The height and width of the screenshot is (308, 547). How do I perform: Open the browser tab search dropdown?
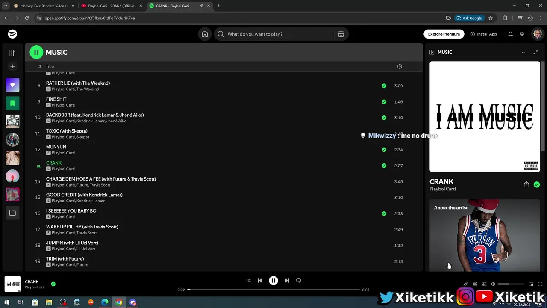[5, 6]
